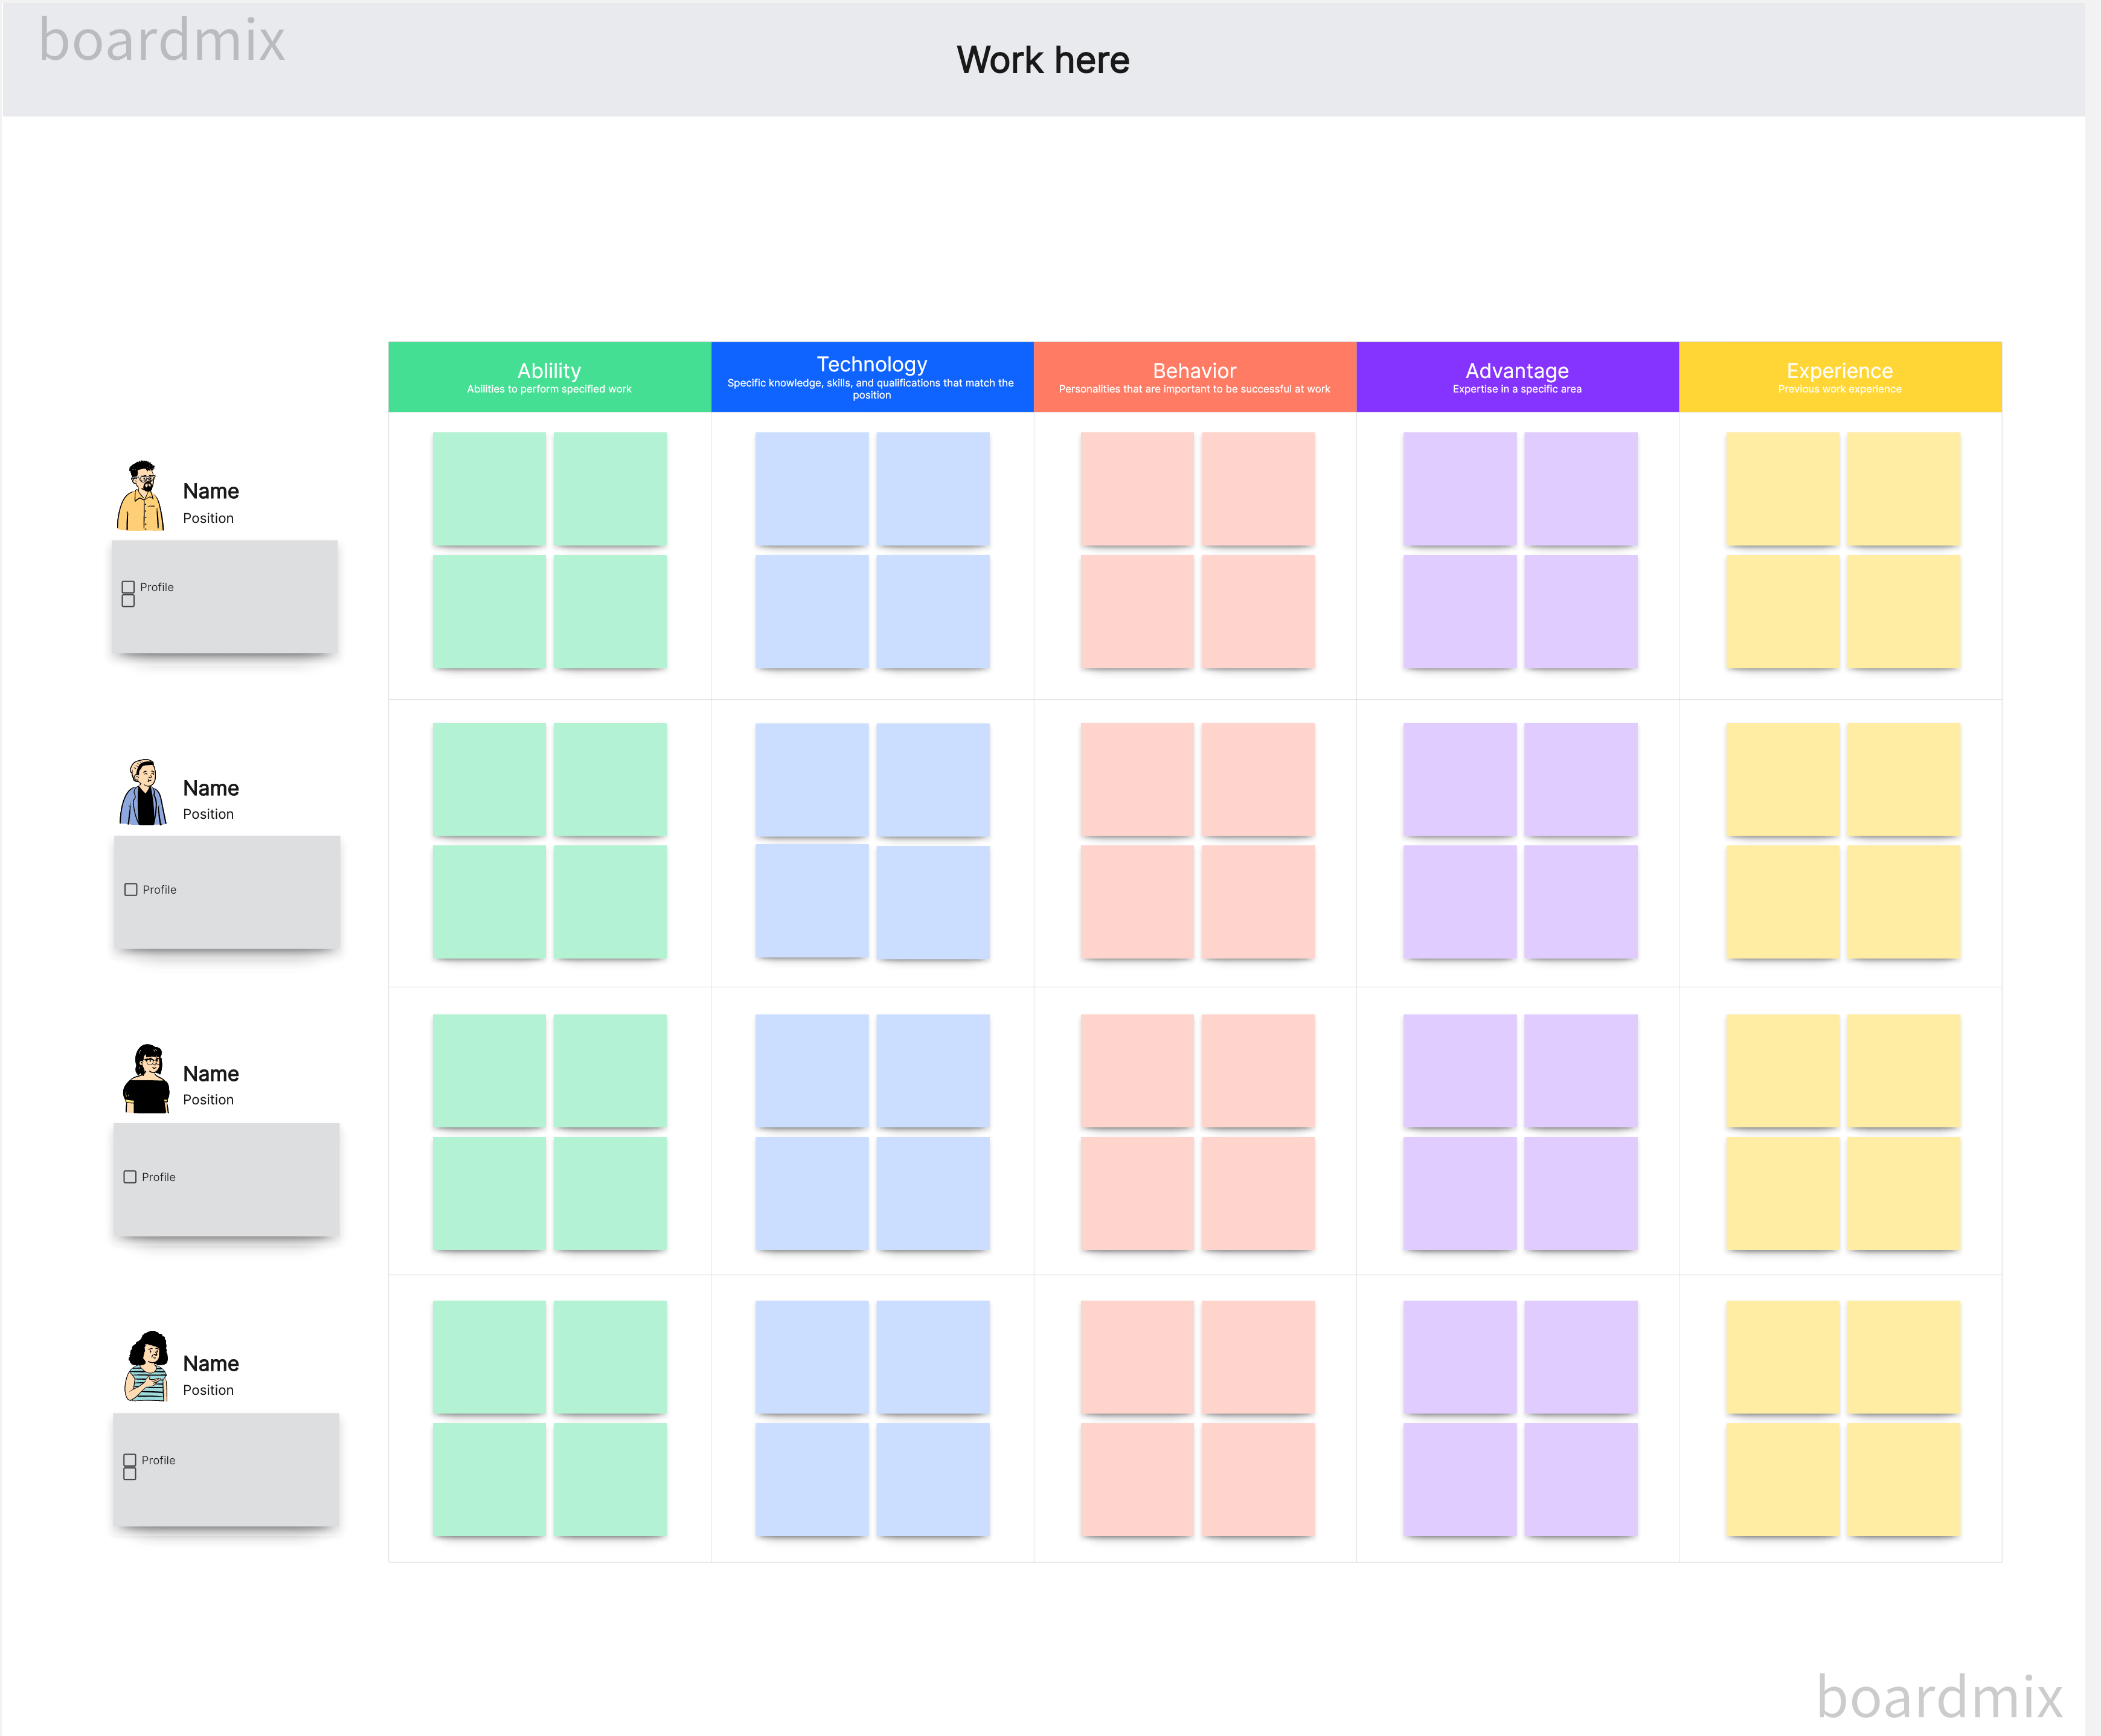Select the top-left green sticky note under Ability

coord(489,489)
